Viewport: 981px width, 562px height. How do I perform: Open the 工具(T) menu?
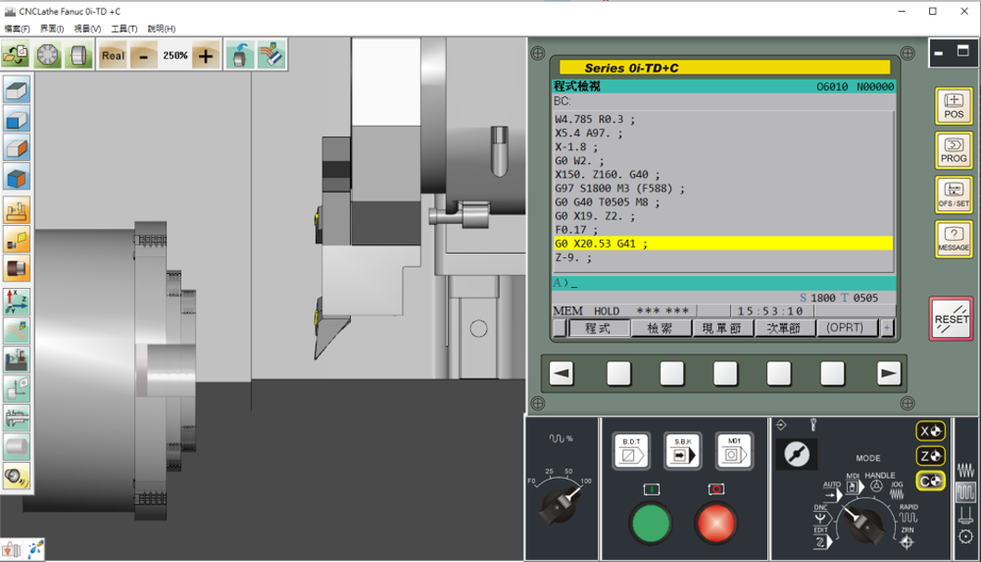tap(124, 29)
